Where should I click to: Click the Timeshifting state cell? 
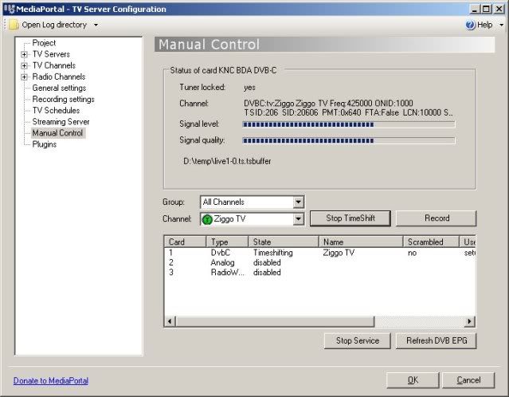click(x=273, y=253)
